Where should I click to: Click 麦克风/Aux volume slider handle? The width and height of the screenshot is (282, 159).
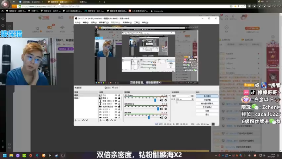point(155,100)
